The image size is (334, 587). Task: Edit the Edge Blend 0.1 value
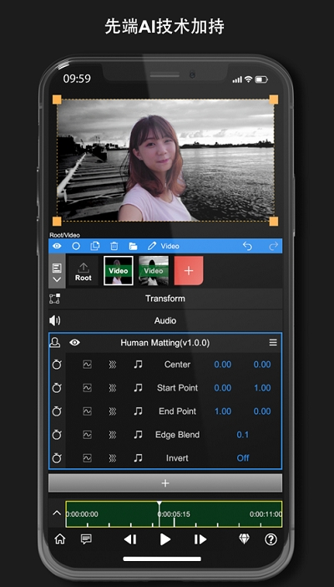pyautogui.click(x=243, y=435)
